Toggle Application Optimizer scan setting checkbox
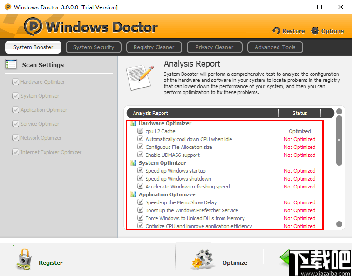The height and width of the screenshot is (276, 352). click(15, 110)
